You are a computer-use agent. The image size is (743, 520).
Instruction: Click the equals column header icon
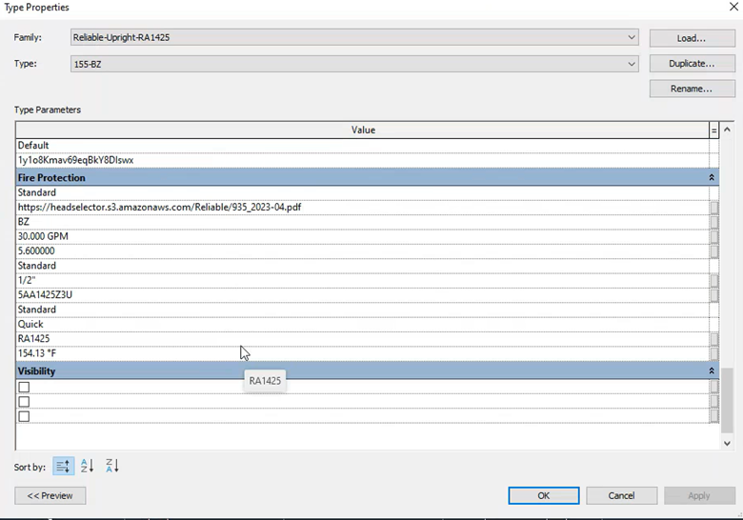pyautogui.click(x=713, y=130)
